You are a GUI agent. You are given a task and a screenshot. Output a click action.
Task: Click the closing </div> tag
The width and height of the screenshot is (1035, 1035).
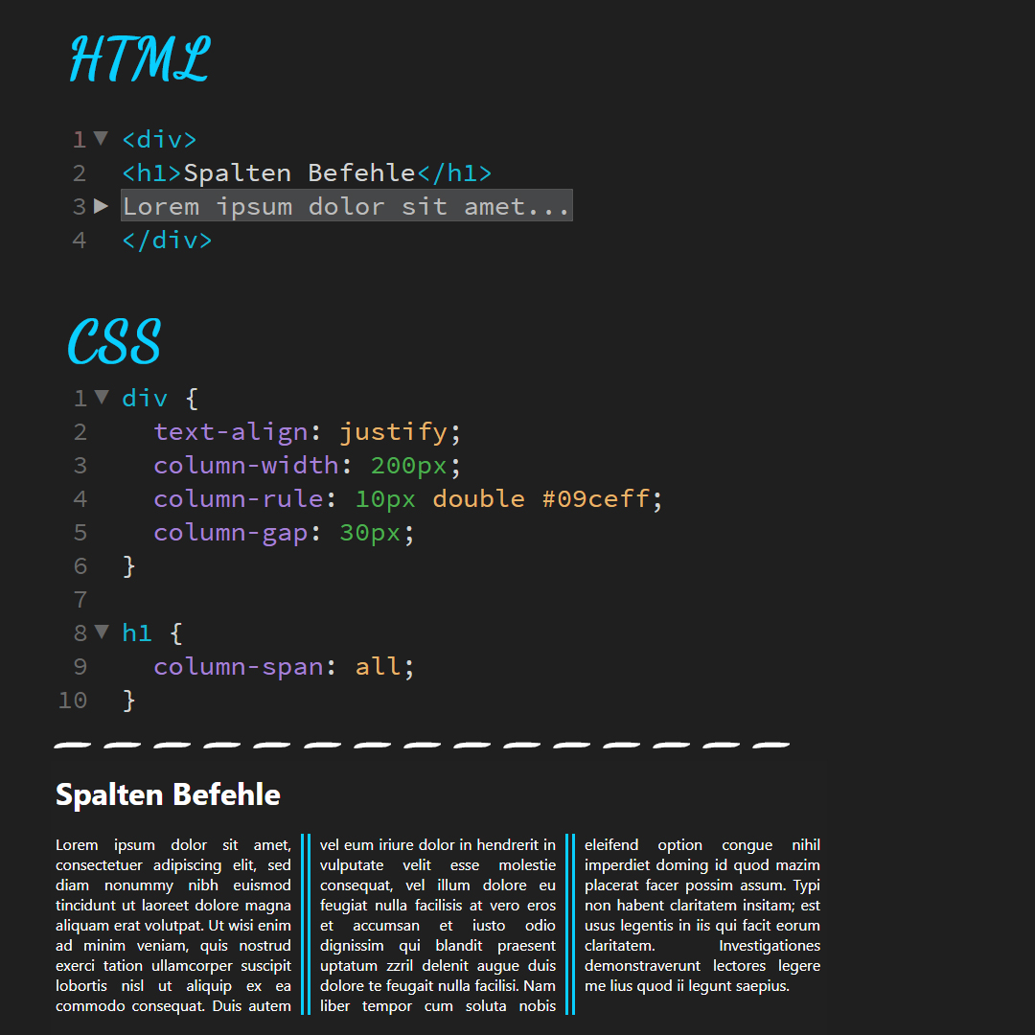point(167,240)
